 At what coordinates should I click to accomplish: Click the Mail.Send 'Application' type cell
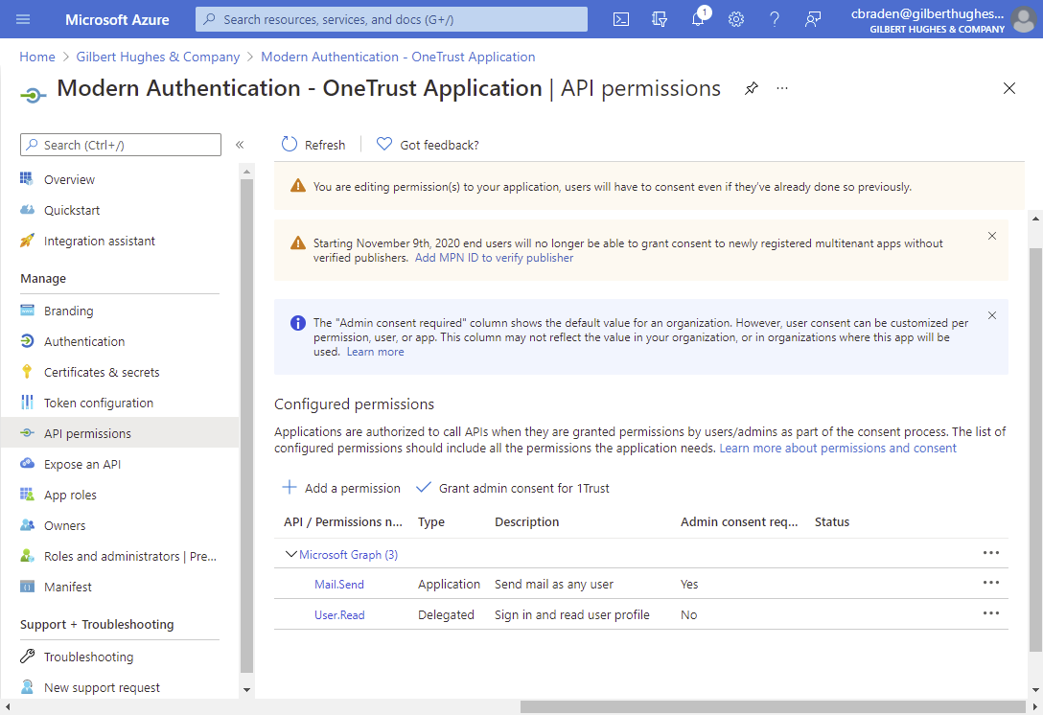(449, 584)
